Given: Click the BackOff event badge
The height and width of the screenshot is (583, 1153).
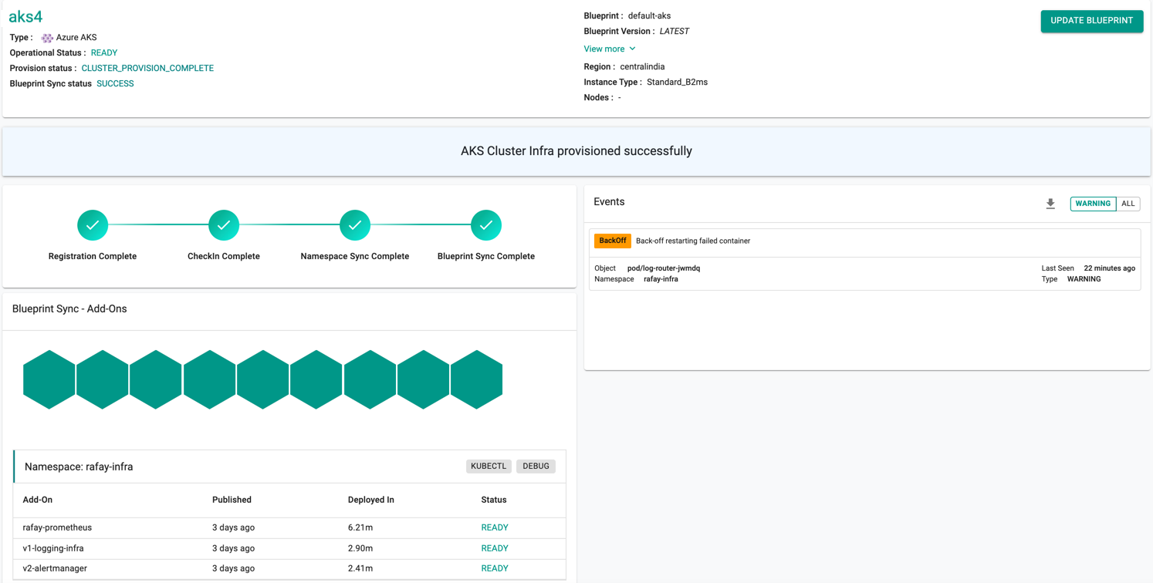Looking at the screenshot, I should 613,241.
